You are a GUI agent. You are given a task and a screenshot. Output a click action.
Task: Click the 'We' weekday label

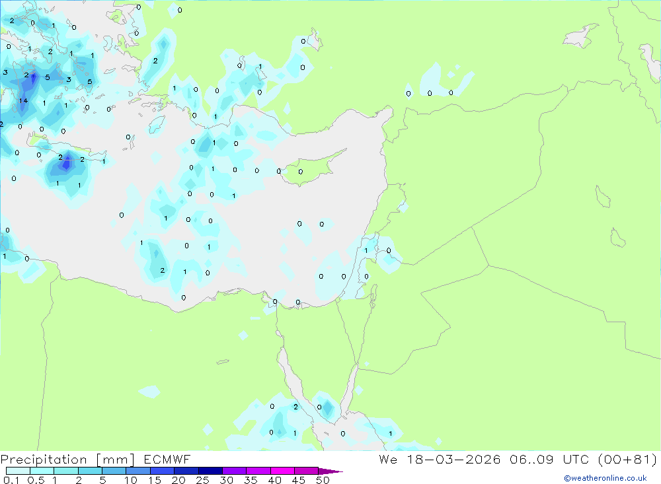(388, 459)
